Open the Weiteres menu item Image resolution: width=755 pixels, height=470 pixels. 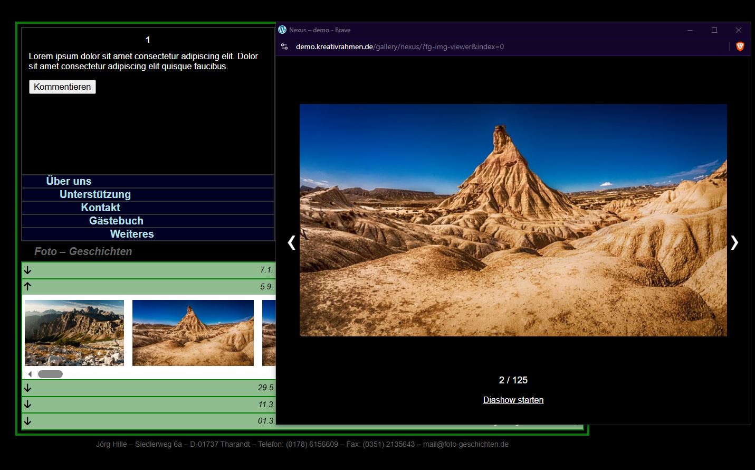[x=132, y=234]
